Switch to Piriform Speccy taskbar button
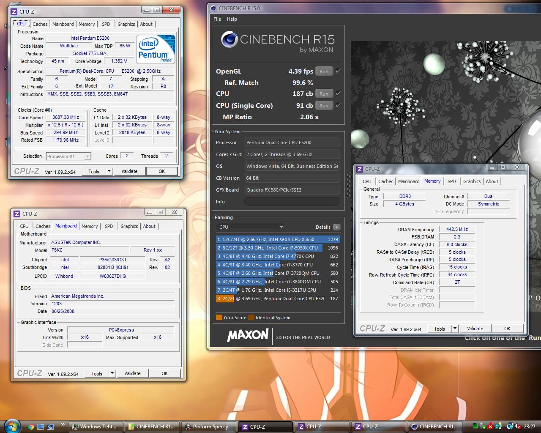The image size is (541, 433). click(x=208, y=427)
